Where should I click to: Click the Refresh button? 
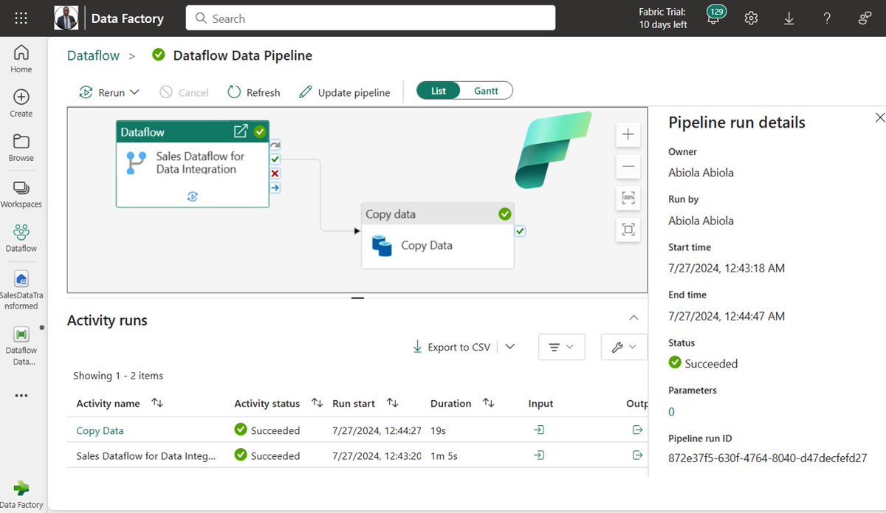[253, 92]
